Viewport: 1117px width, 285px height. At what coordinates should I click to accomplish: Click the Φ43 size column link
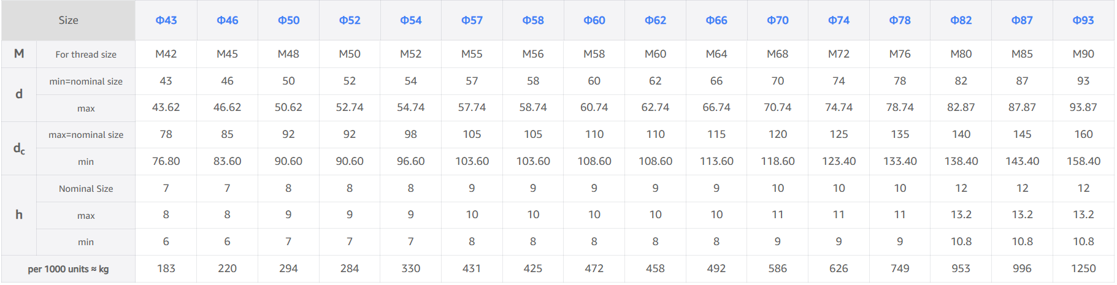coord(166,20)
